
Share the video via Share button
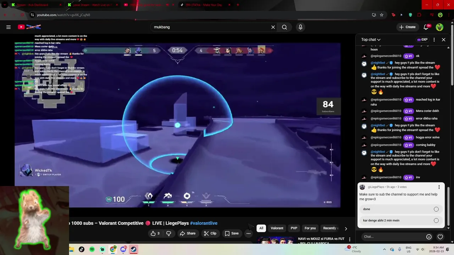click(188, 233)
